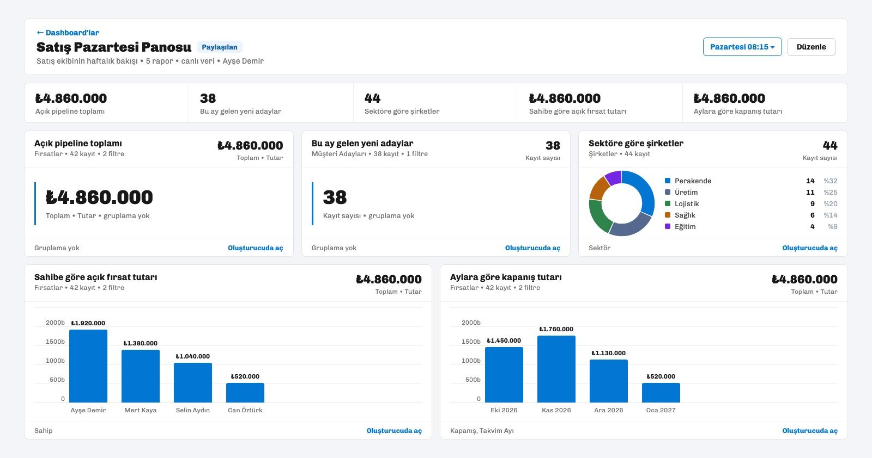Click the Fırsatlar • 42 kayıt • 2 filtre subtitle in Açık pipeline card
The image size is (872, 458).
coord(80,154)
